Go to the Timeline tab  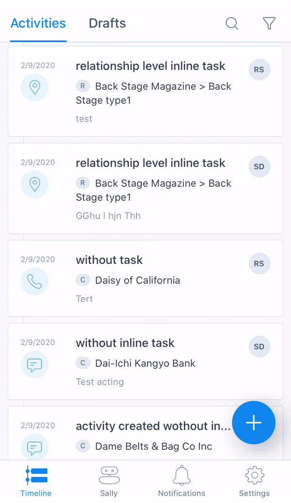(x=36, y=481)
